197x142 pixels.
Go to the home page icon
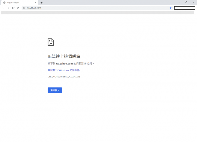click(18, 8)
